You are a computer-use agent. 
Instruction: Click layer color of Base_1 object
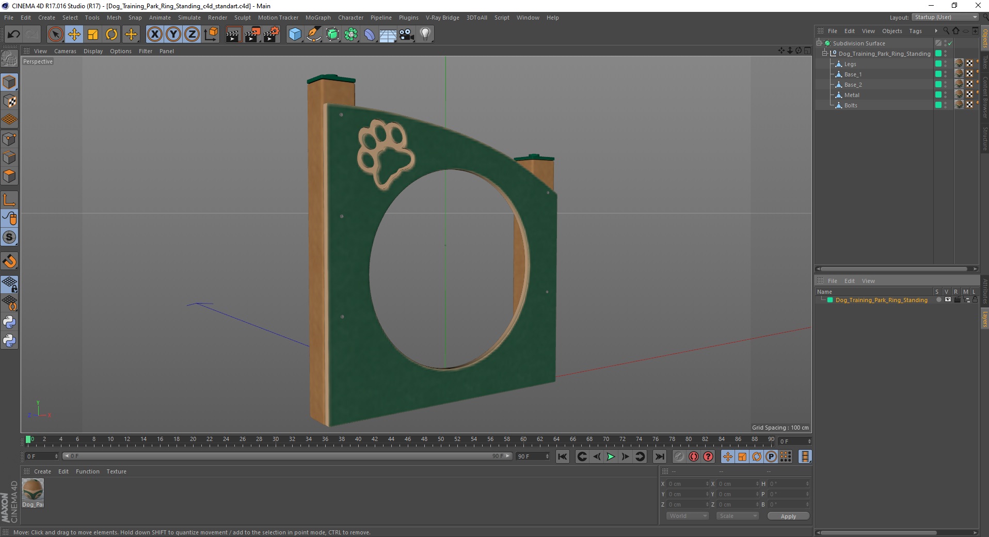point(938,74)
